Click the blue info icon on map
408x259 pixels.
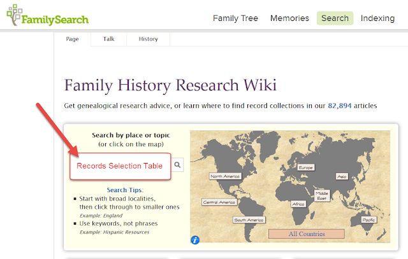195,240
